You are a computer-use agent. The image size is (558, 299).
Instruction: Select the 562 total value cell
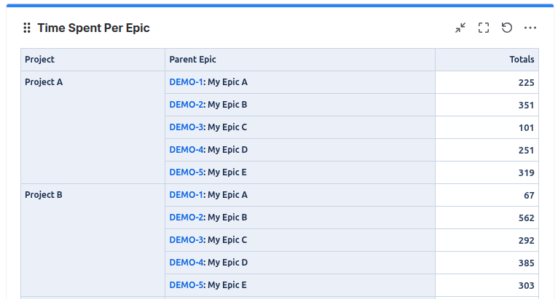click(x=487, y=218)
